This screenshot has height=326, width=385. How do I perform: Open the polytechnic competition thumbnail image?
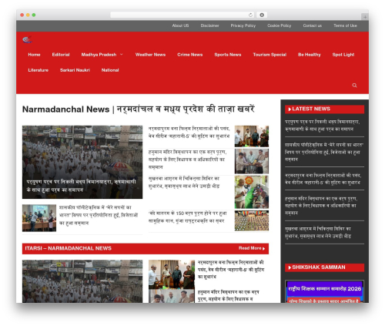39,218
